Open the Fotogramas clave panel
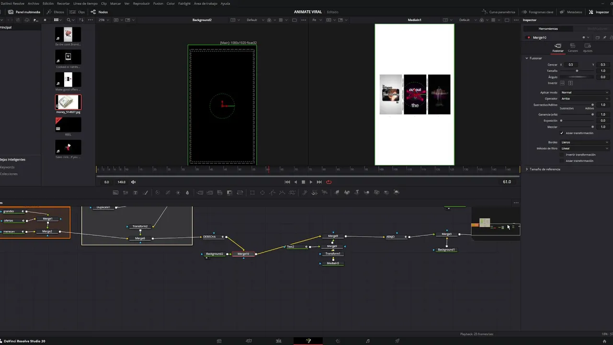The width and height of the screenshot is (613, 345). [x=537, y=12]
